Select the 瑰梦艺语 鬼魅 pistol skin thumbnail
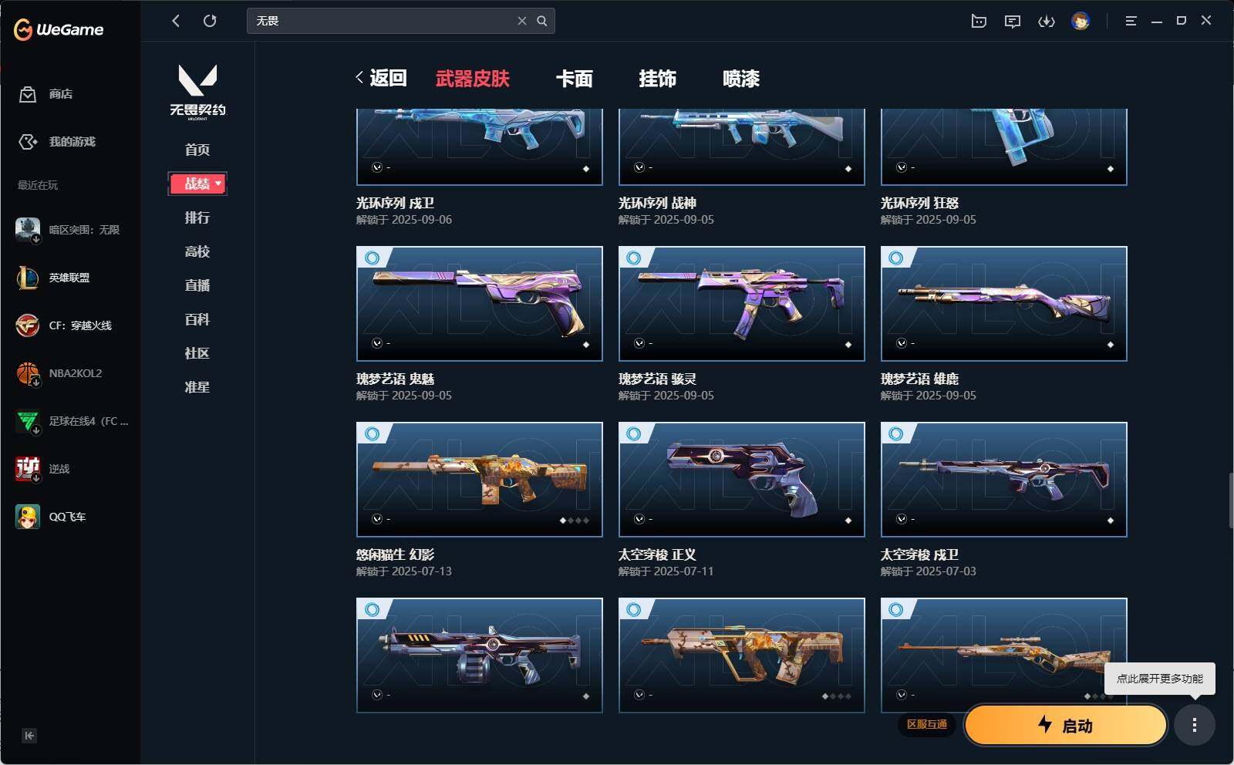 click(x=479, y=304)
